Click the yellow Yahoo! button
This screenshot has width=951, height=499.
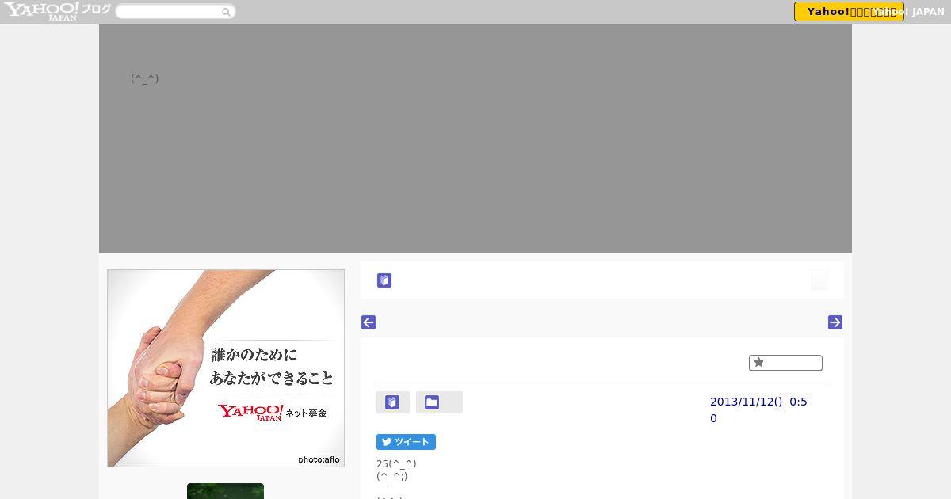[x=849, y=12]
